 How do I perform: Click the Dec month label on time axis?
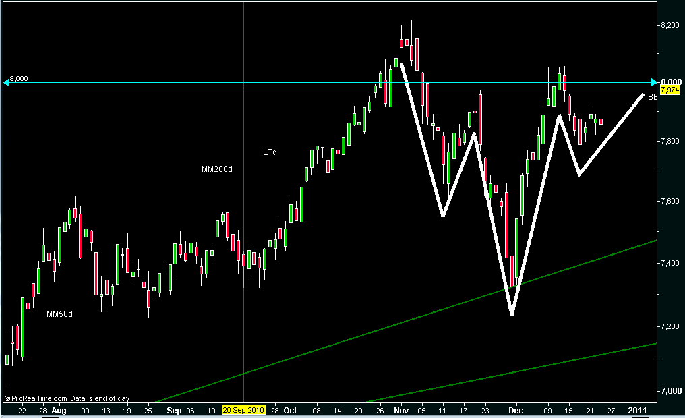point(516,411)
